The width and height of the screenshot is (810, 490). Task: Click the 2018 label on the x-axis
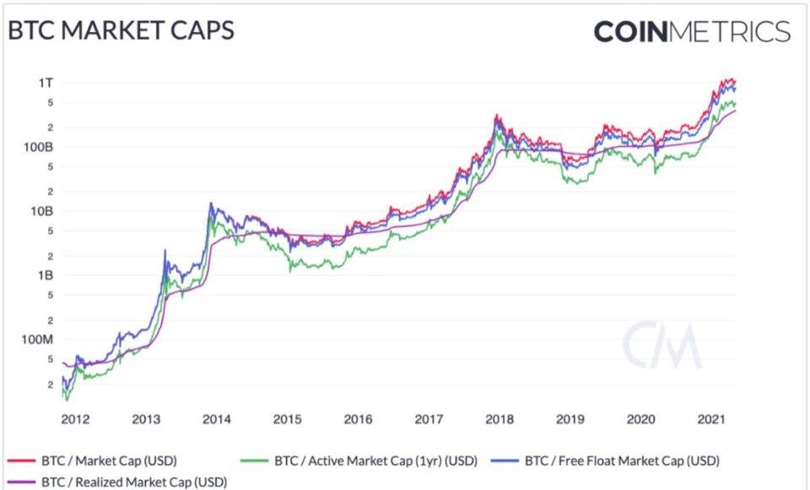click(502, 418)
